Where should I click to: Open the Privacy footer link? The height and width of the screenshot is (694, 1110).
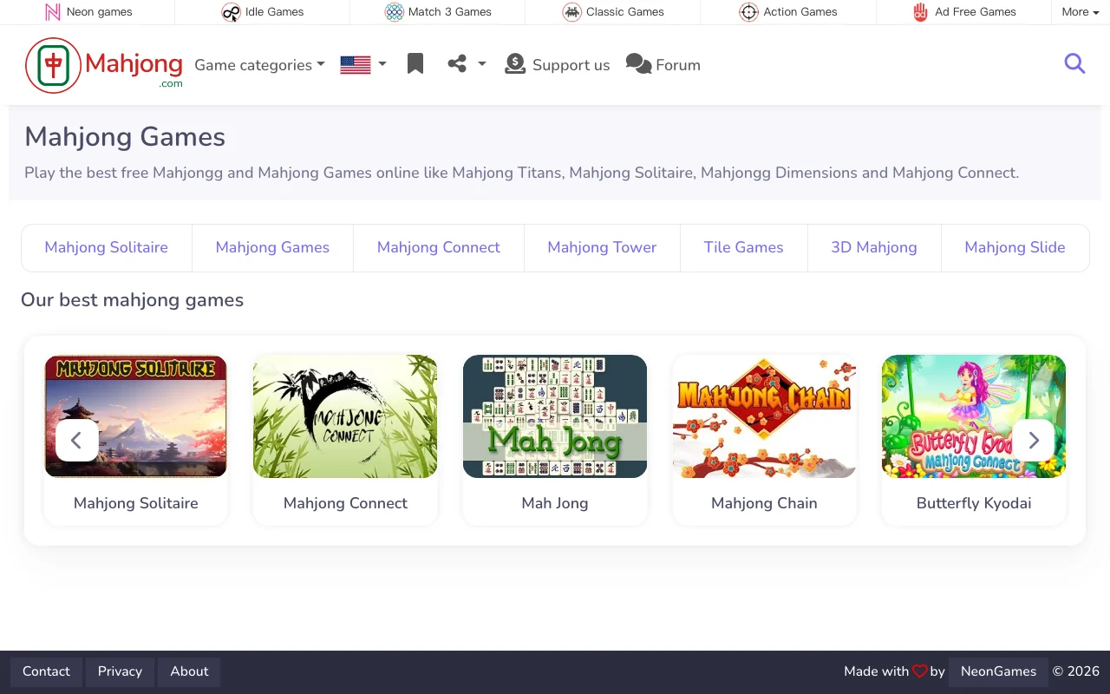pyautogui.click(x=120, y=671)
